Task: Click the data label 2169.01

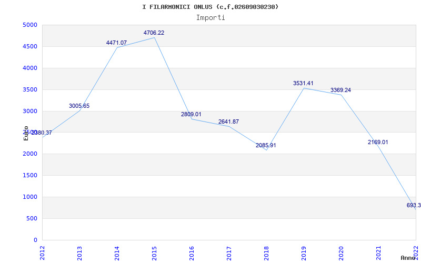Action: click(378, 142)
